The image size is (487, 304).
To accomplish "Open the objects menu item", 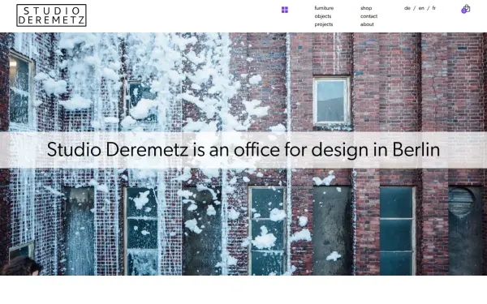I will click(323, 16).
